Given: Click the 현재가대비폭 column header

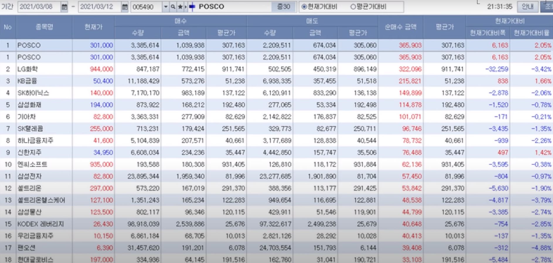Looking at the screenshot, I should [x=488, y=33].
